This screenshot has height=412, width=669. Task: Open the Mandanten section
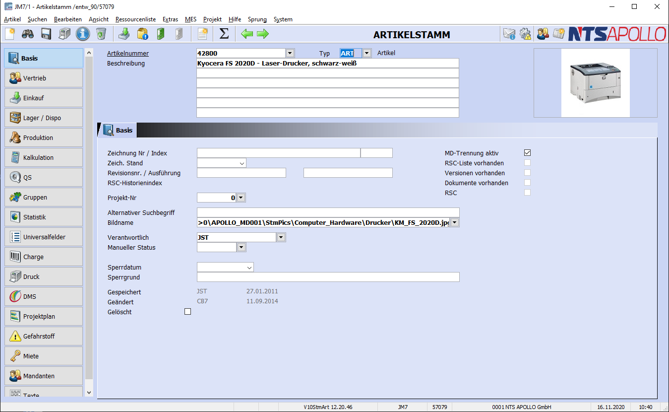point(44,376)
